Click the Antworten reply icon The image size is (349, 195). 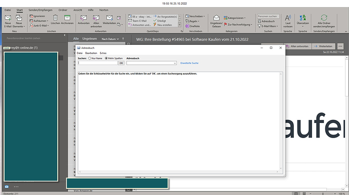coord(83,18)
